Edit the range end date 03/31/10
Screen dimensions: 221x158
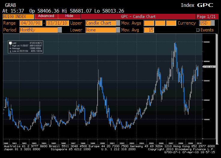point(57,23)
